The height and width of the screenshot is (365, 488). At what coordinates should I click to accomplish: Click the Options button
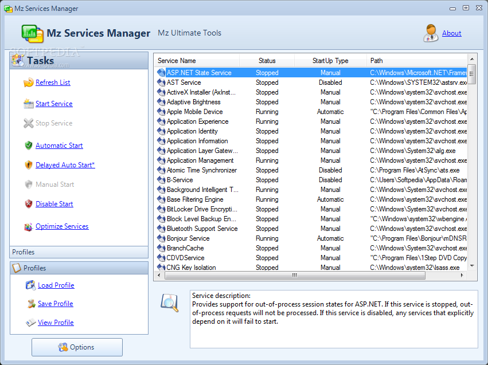click(x=77, y=347)
